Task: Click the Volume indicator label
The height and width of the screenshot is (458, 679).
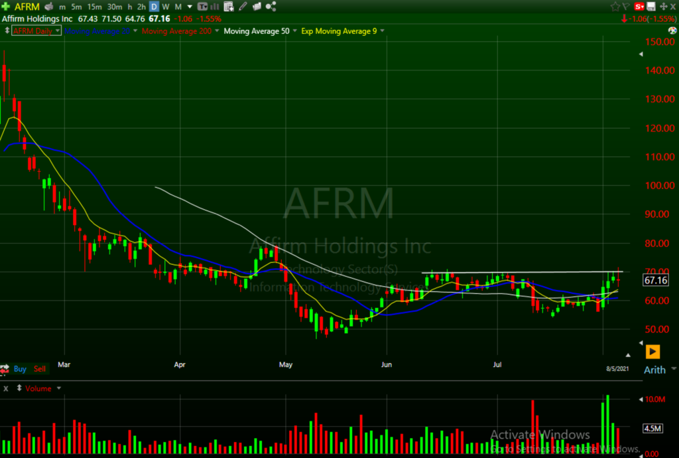Action: (x=38, y=389)
